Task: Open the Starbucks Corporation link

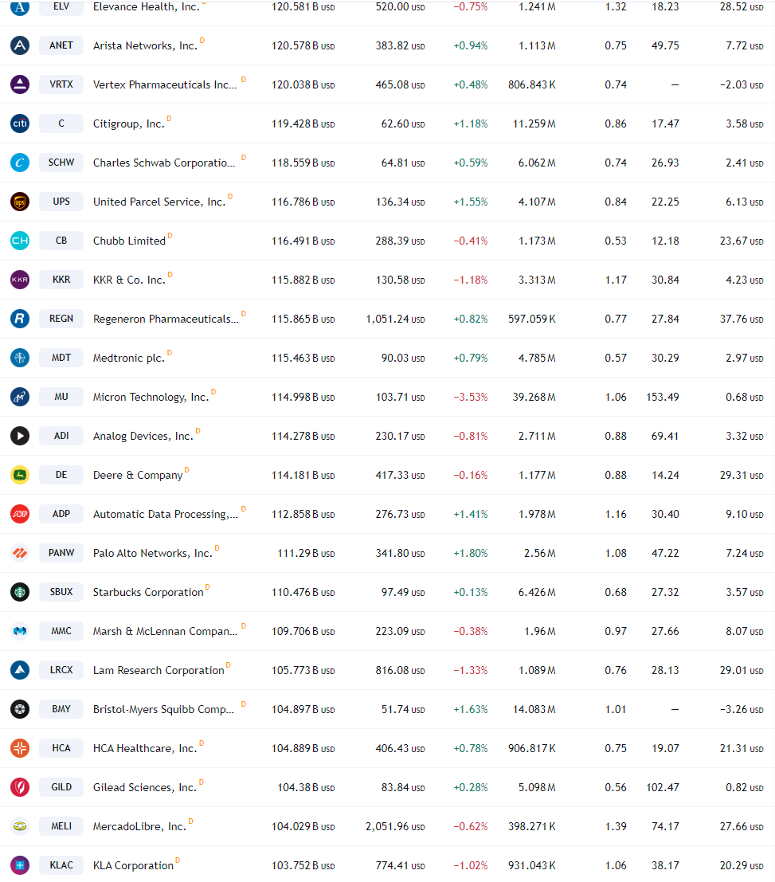Action: [x=148, y=592]
